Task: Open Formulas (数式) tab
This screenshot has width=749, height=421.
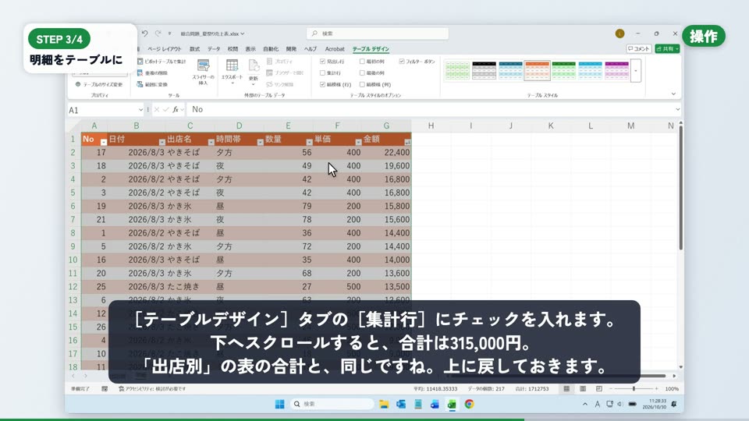Action: click(x=195, y=48)
